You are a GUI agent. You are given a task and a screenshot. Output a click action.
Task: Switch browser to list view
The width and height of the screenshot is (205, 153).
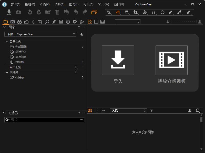96,111
